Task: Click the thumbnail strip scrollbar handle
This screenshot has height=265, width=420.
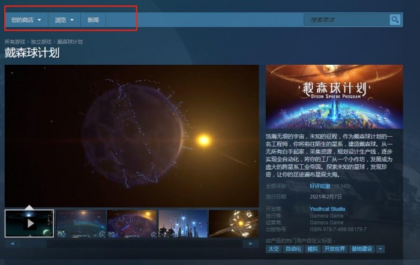Action: pyautogui.click(x=34, y=243)
